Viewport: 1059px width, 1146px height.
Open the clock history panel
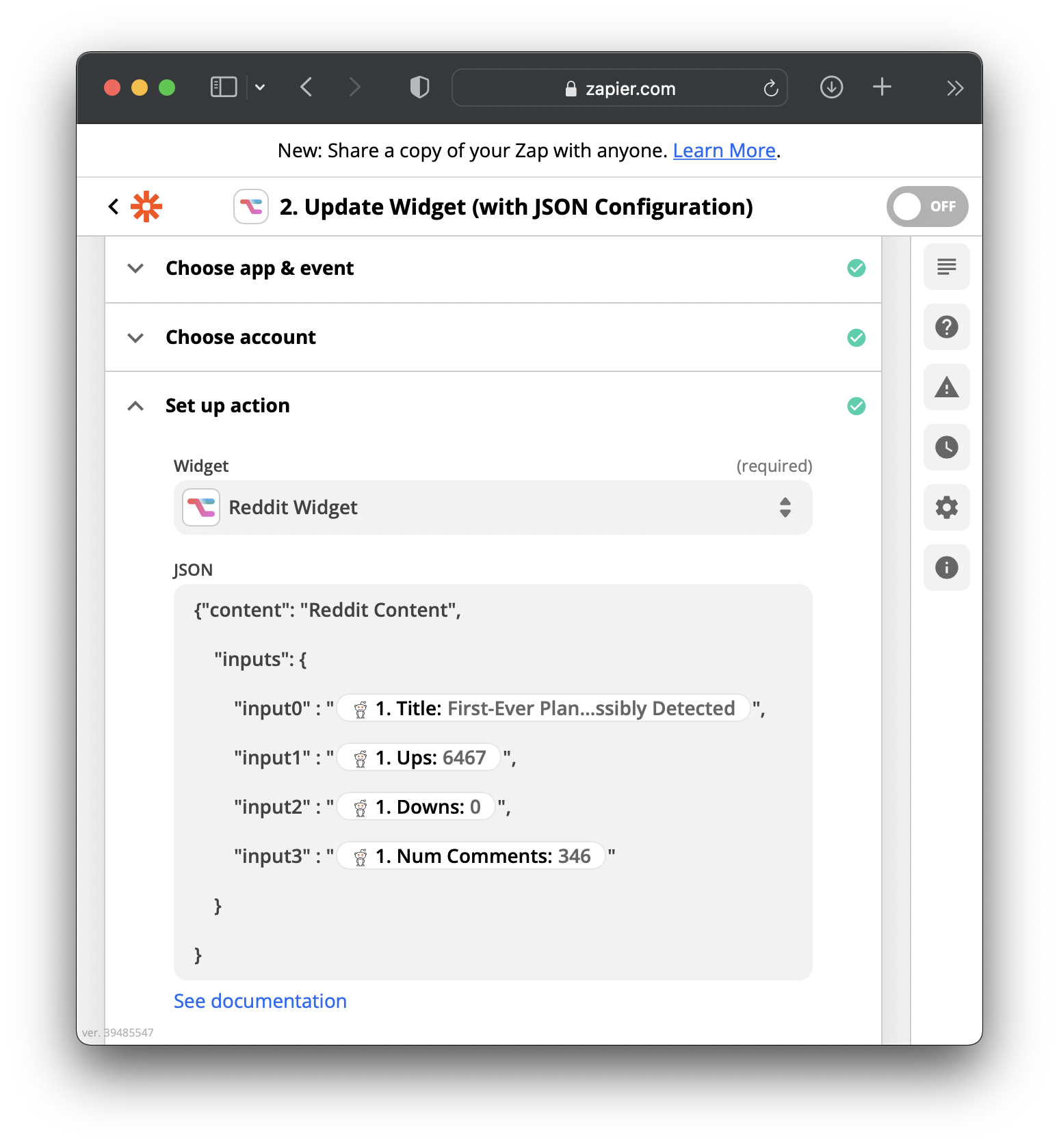coord(947,447)
